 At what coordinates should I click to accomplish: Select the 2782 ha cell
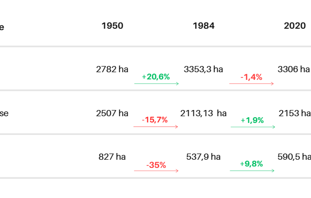[x=112, y=69]
